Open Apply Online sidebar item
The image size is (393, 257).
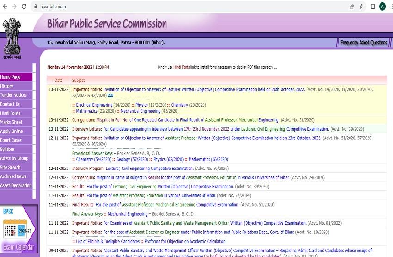click(12, 131)
